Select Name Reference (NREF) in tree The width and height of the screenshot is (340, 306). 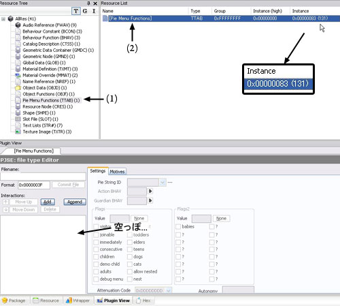[x=49, y=82]
